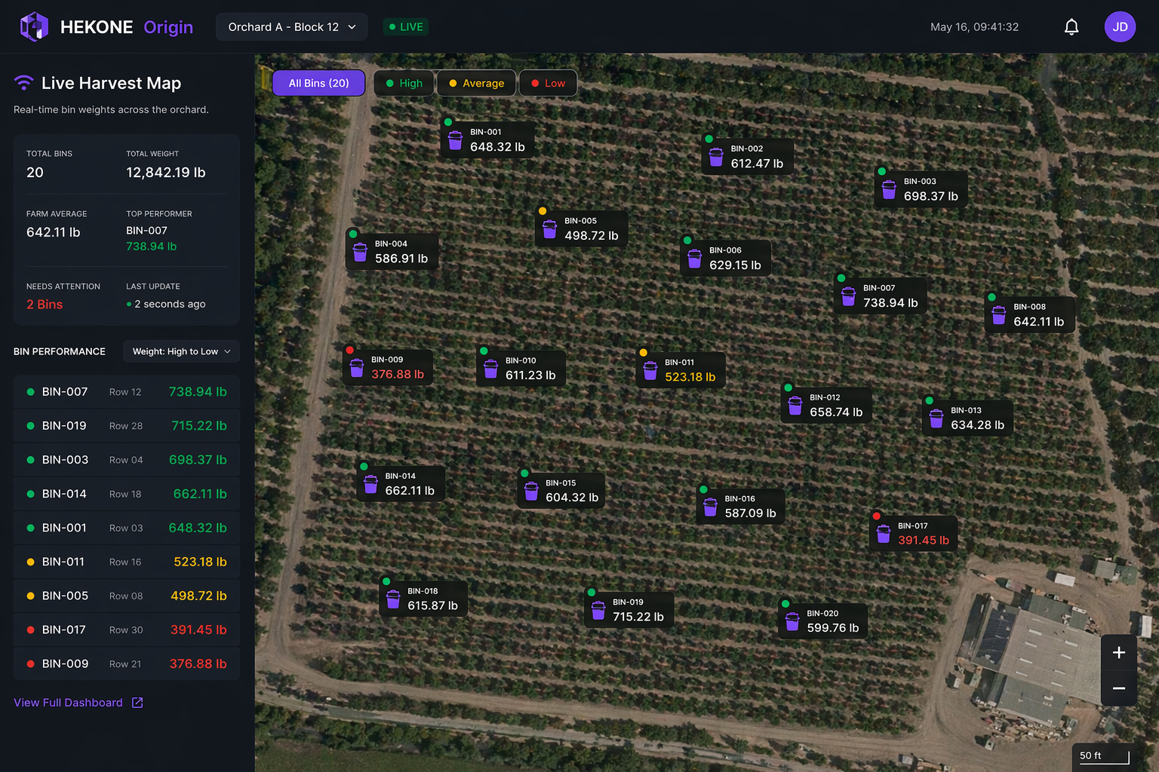Screen dimensions: 1159x772
Task: Click the BIN-008 bucket icon on map
Action: point(999,315)
